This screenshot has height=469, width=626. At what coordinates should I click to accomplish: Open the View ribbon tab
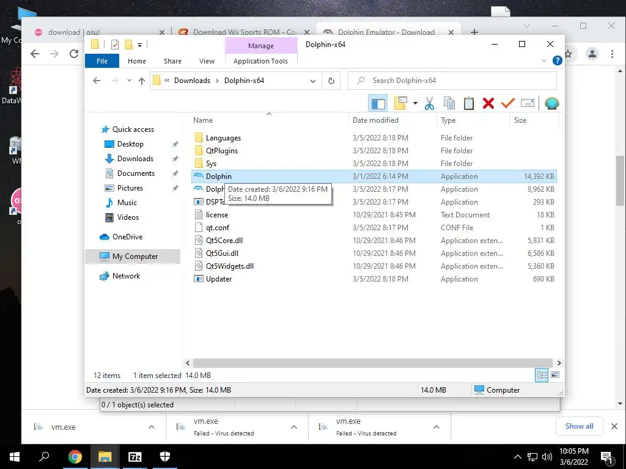207,61
